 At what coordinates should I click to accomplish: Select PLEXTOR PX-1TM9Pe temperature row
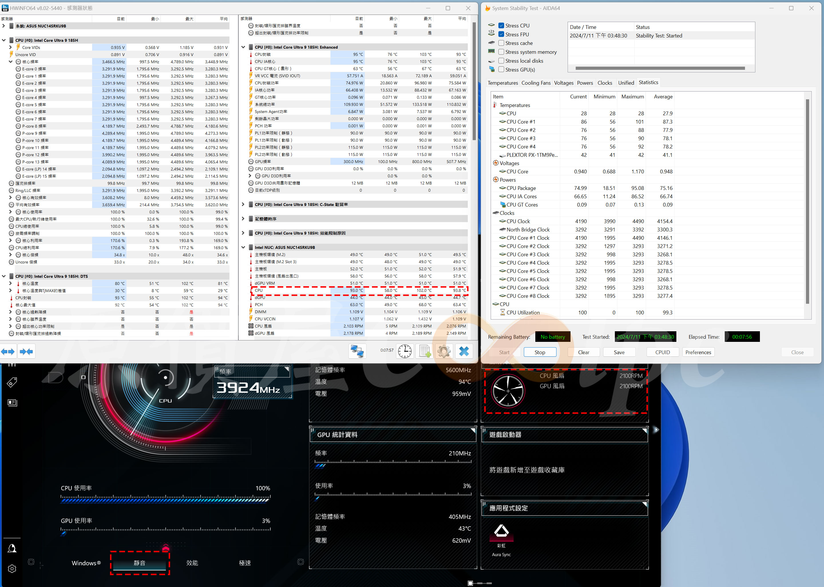coord(583,155)
